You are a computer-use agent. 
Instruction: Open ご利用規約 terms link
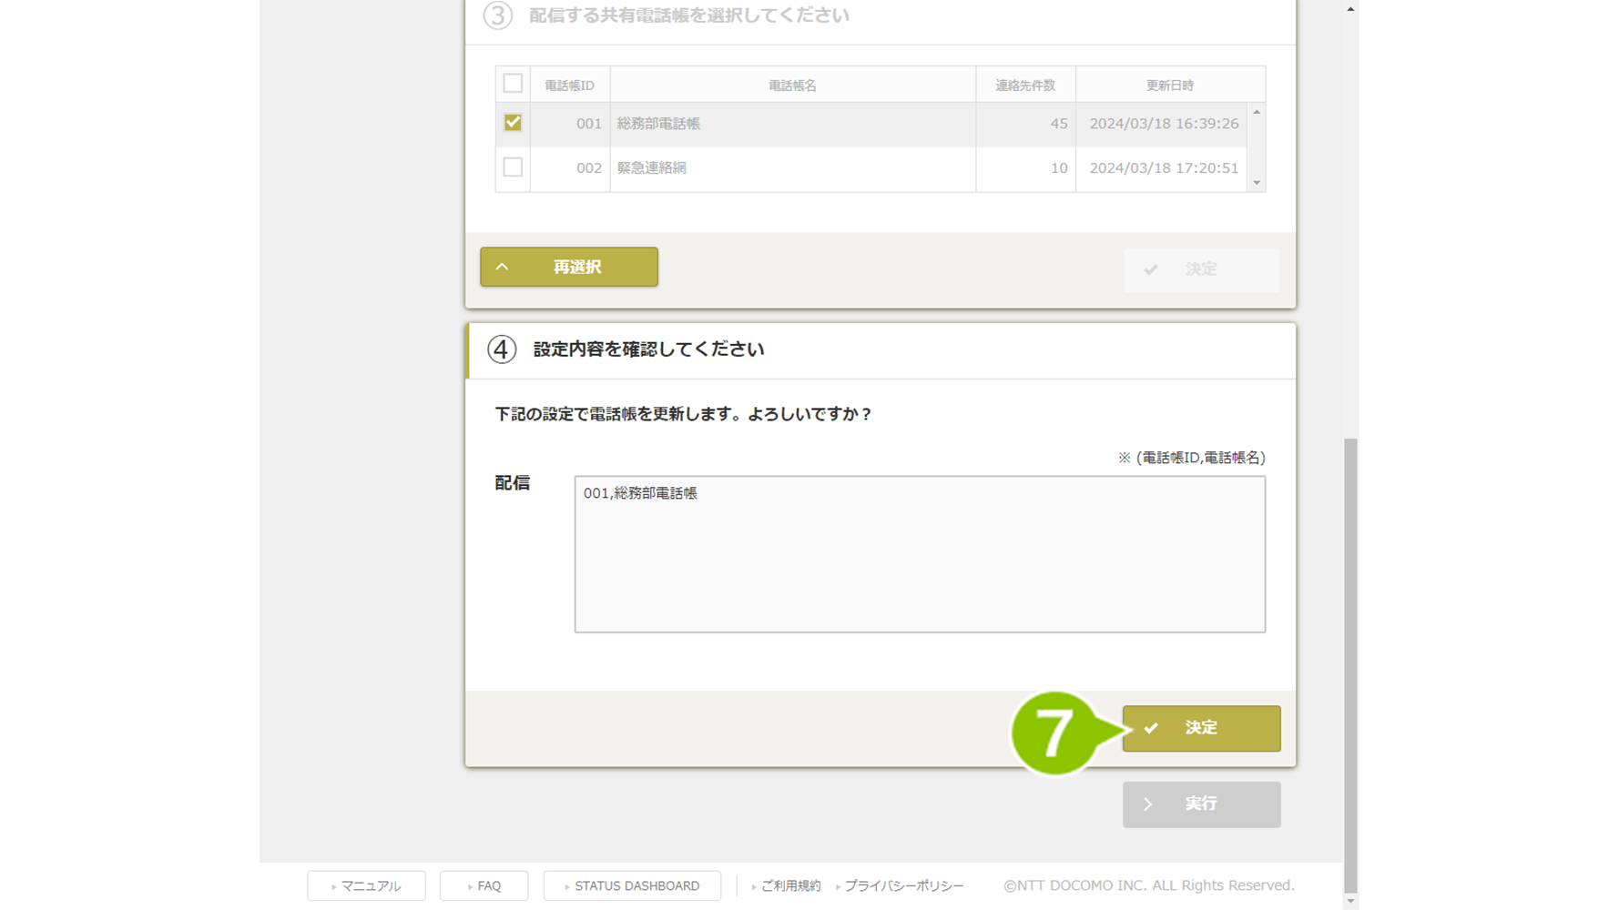[789, 885]
